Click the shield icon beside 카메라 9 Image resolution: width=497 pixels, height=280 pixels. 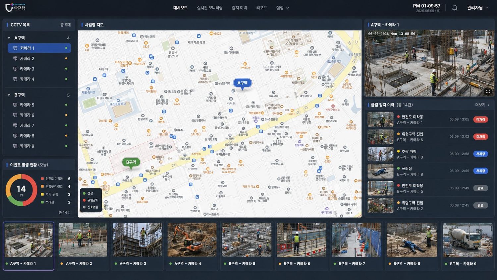[15, 146]
